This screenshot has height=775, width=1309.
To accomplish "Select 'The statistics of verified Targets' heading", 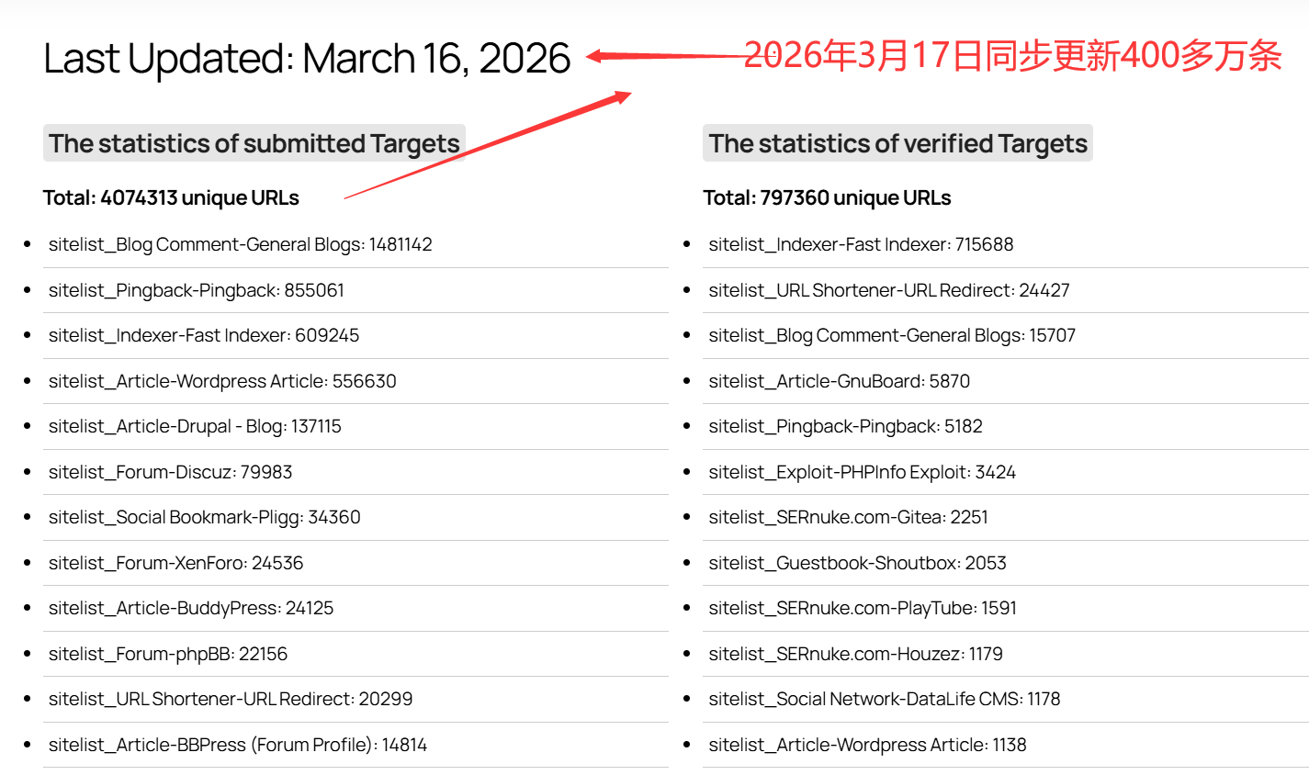I will 897,144.
